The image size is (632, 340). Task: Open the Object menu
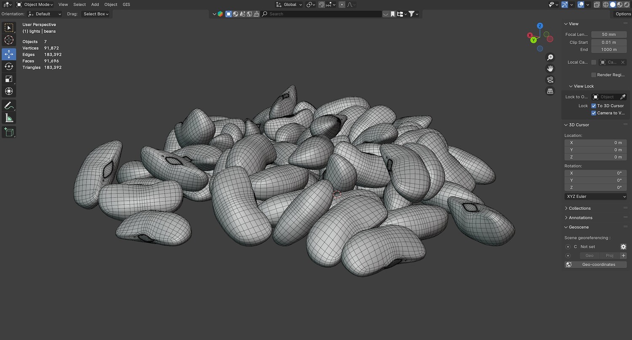111,5
